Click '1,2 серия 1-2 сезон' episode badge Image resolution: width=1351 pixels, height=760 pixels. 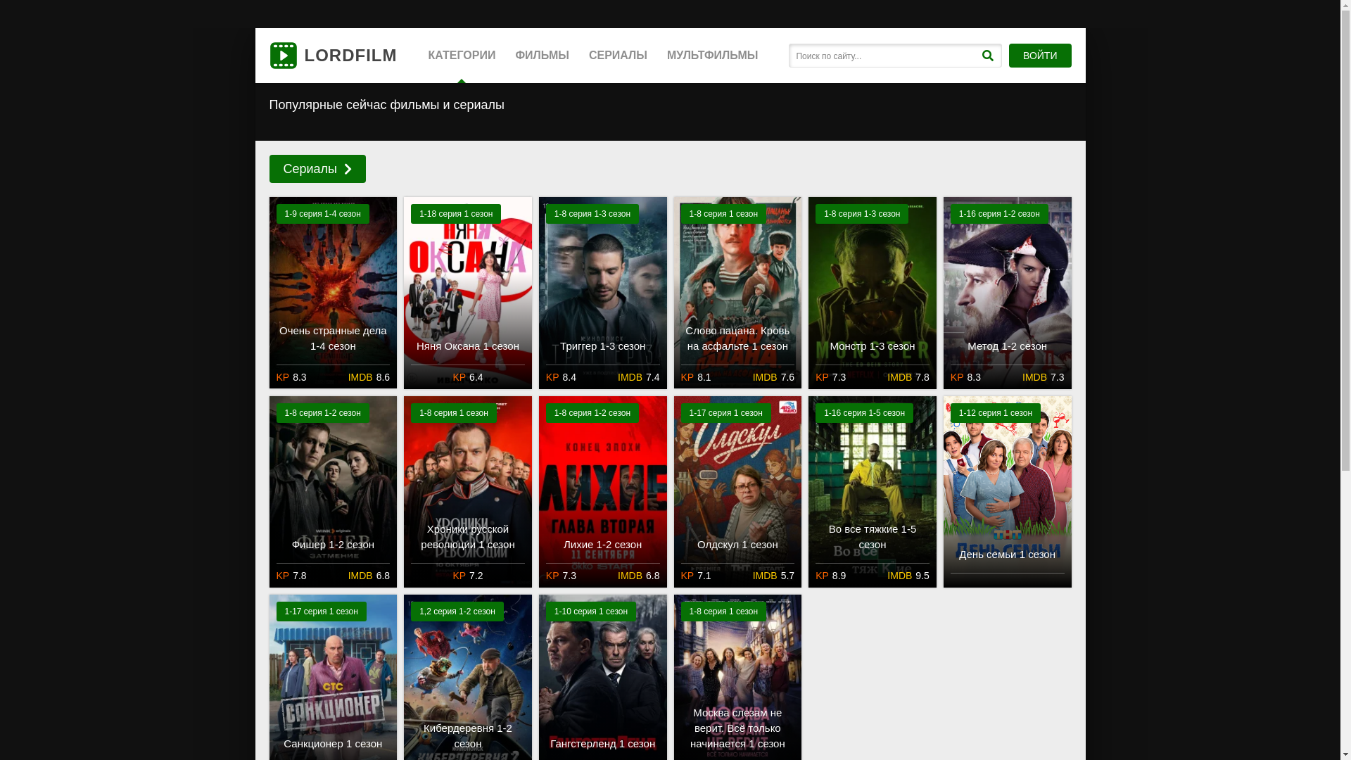(x=457, y=612)
